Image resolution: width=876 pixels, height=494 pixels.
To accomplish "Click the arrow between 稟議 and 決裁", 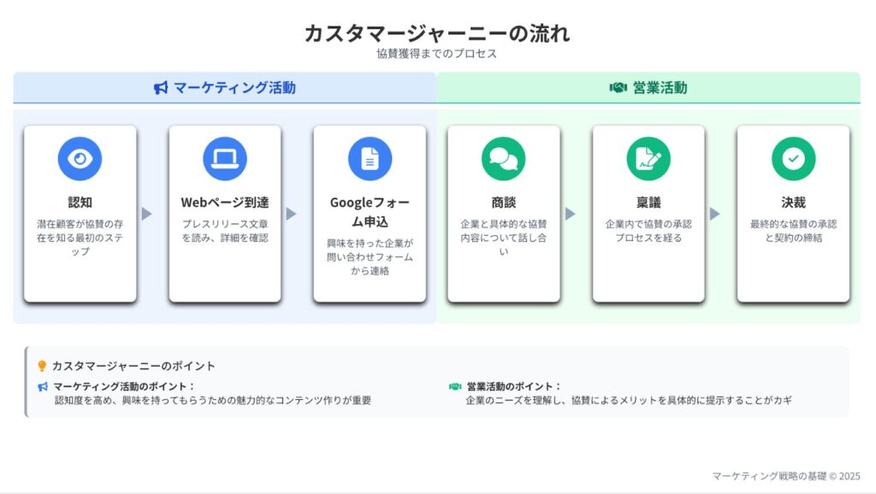I will [714, 214].
